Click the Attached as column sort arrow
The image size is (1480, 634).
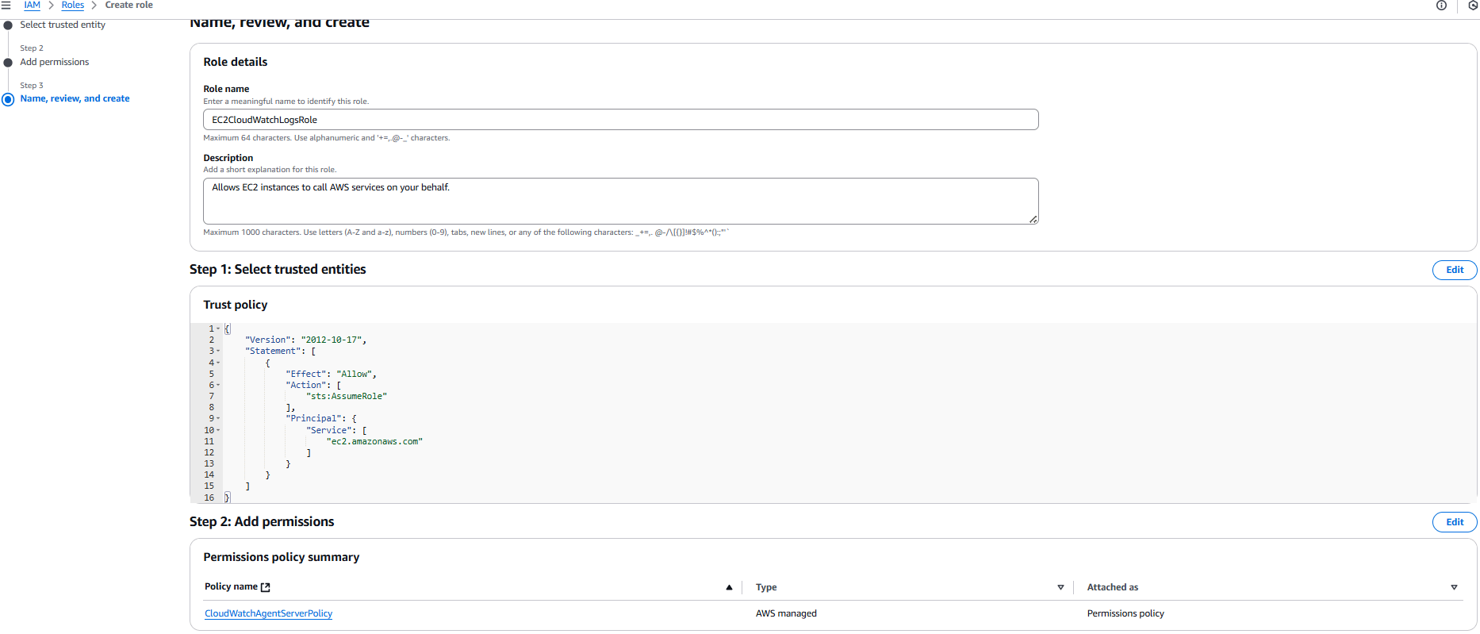tap(1454, 587)
